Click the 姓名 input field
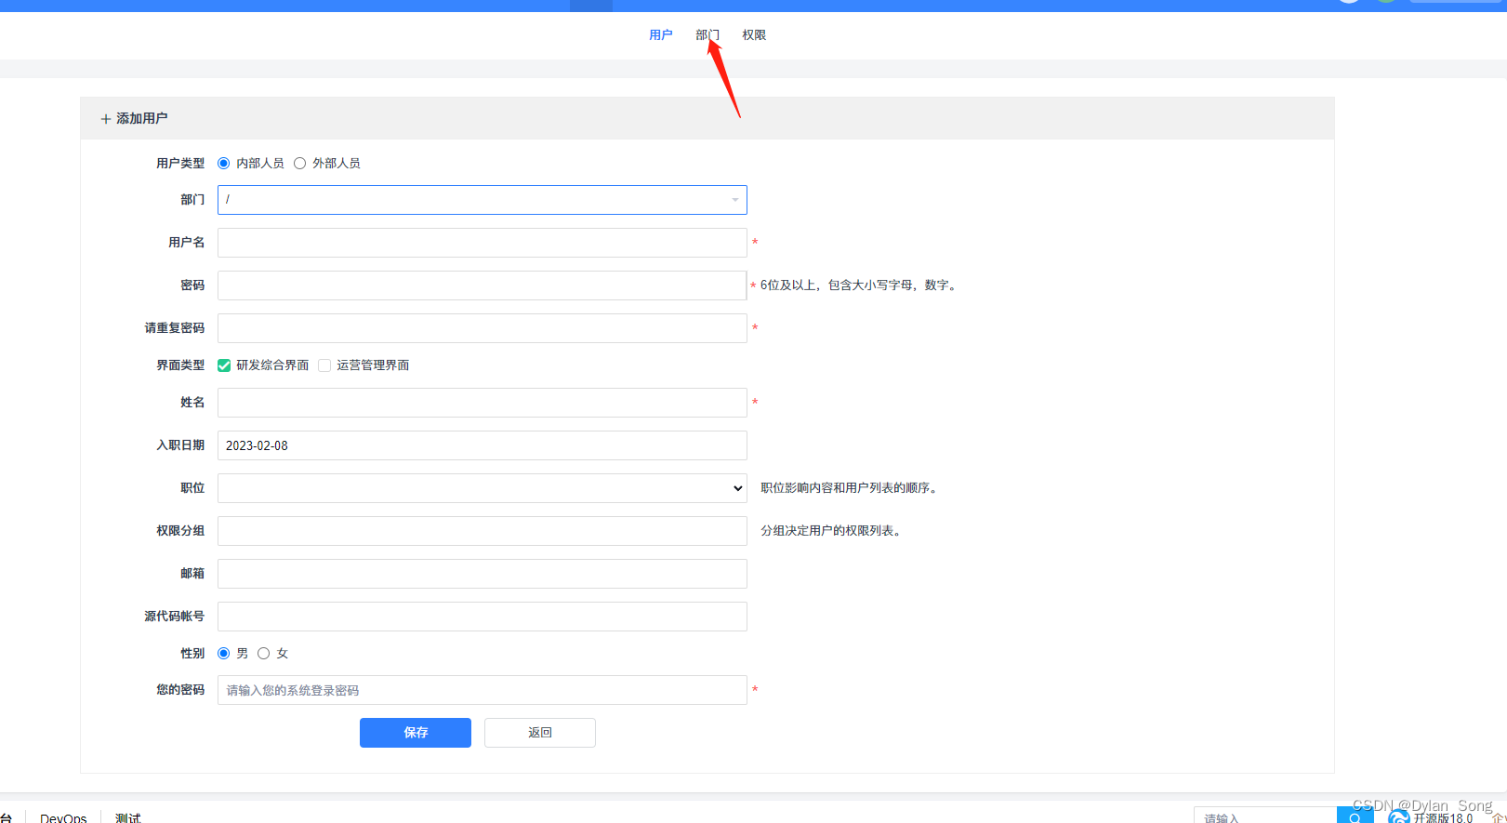This screenshot has height=823, width=1507. pos(482,403)
